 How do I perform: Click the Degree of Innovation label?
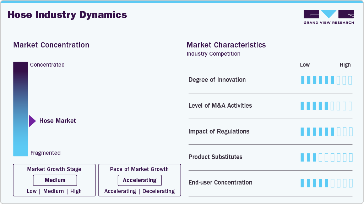click(217, 80)
